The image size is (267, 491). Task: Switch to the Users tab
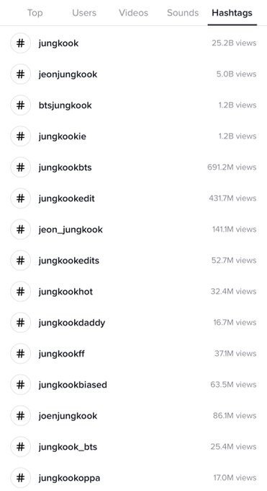(84, 13)
